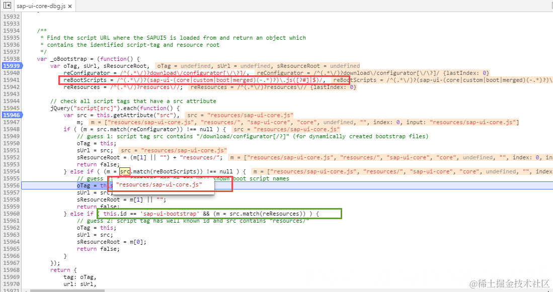Remove the breakpoint on line 15946
Image resolution: width=553 pixels, height=292 pixels.
tap(12, 115)
